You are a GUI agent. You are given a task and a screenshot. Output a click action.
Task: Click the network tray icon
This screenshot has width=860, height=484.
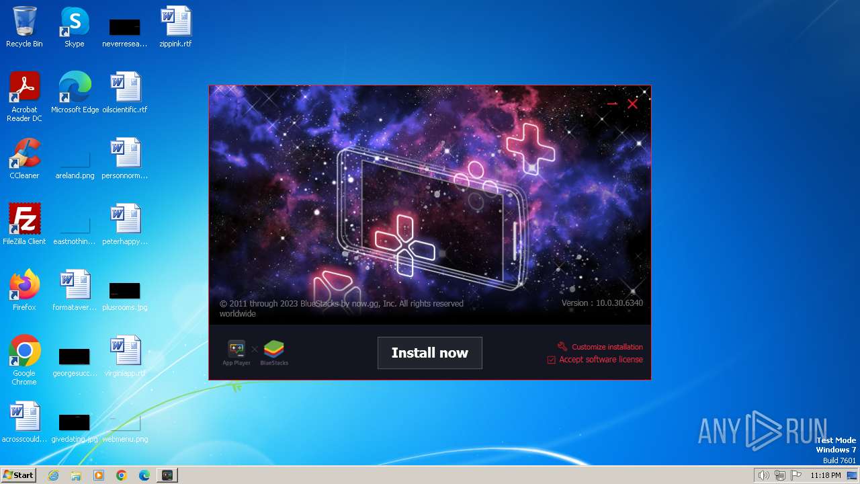[x=780, y=475]
